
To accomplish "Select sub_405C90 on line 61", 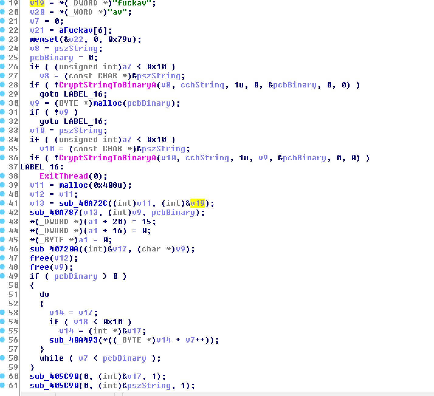I will click(x=54, y=386).
